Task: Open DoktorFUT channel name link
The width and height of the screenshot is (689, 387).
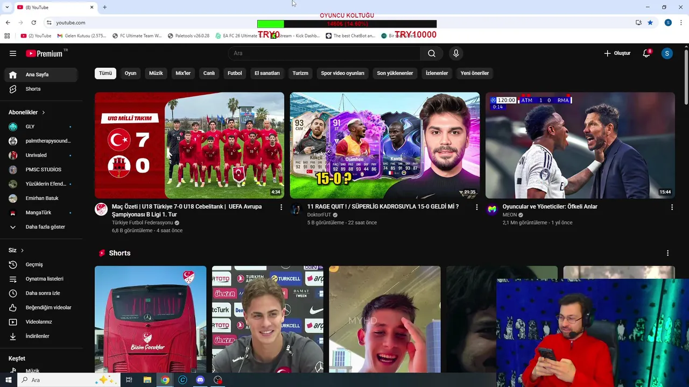Action: [x=319, y=214]
